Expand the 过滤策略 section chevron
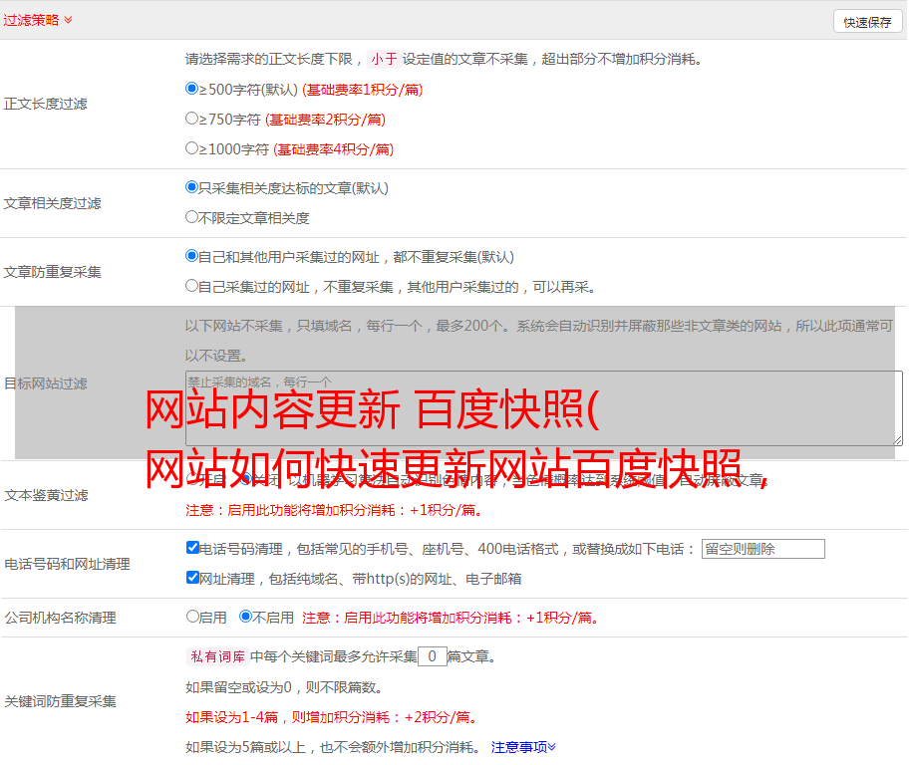 pyautogui.click(x=68, y=20)
